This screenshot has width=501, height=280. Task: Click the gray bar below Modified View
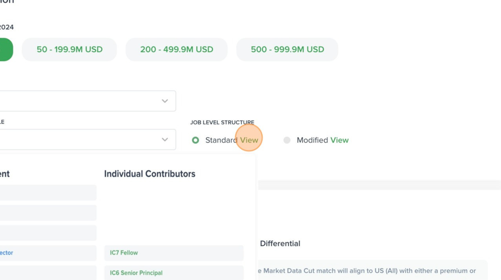(x=379, y=185)
